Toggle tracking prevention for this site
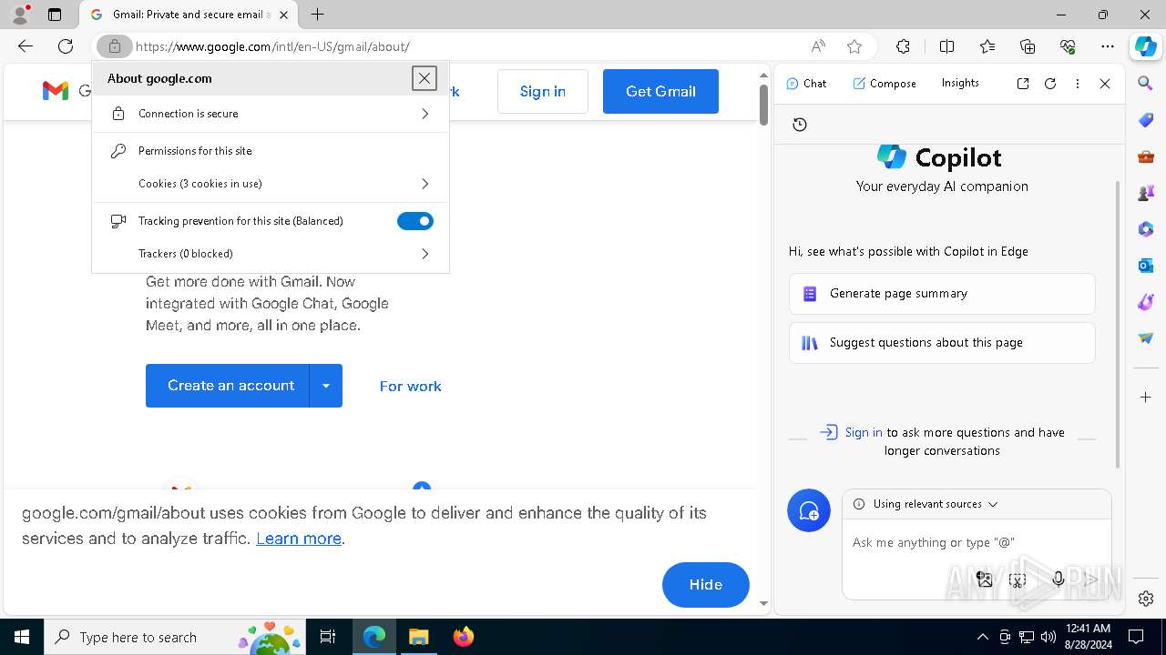 tap(415, 221)
